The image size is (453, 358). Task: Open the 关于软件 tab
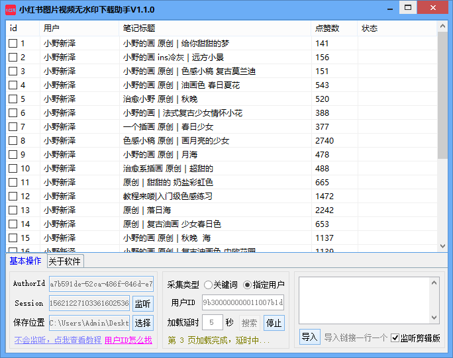65,261
